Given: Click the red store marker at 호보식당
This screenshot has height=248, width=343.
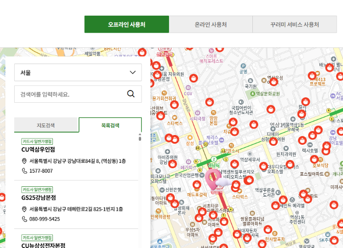Looking at the screenshot, I should pos(315,159).
